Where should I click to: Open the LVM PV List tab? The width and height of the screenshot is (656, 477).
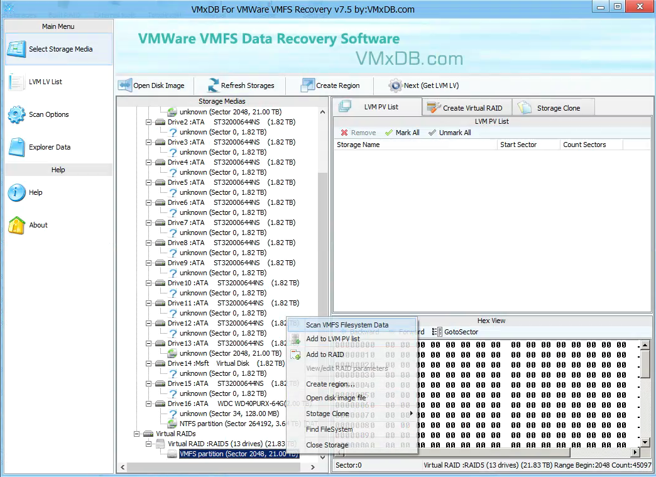tap(377, 107)
